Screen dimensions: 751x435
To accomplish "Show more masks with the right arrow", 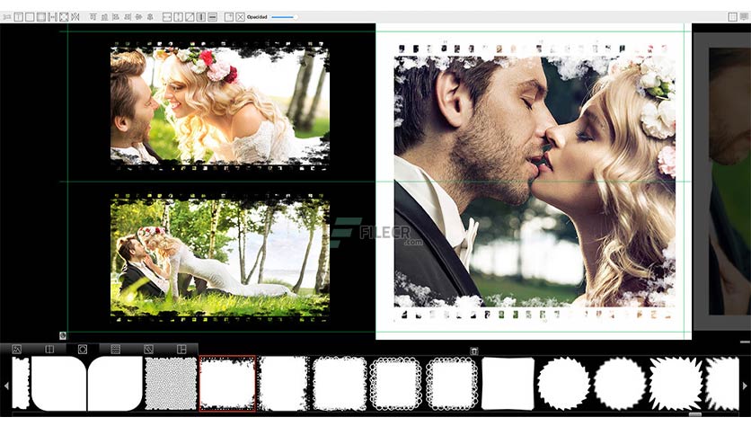I will coord(745,386).
